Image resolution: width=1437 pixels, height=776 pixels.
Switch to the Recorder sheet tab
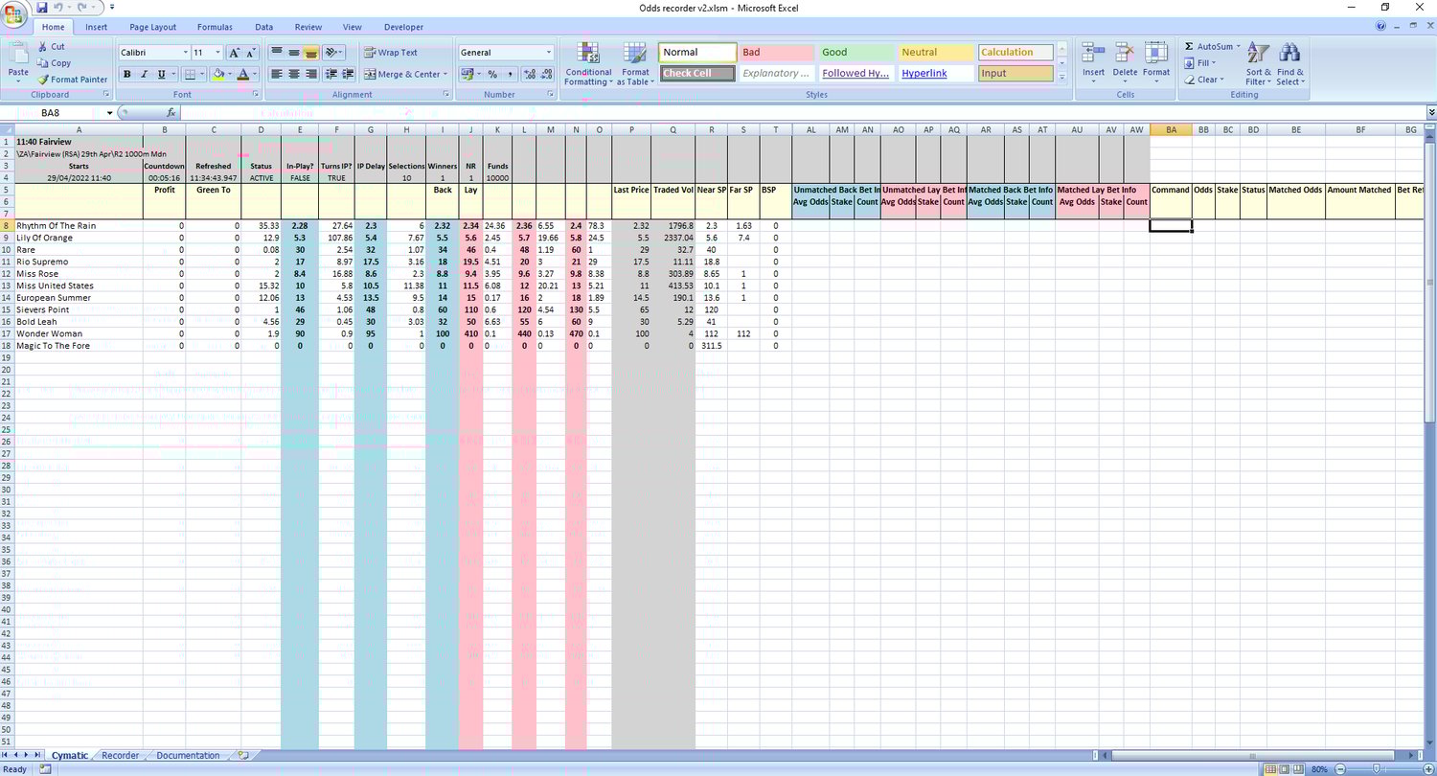coord(121,756)
